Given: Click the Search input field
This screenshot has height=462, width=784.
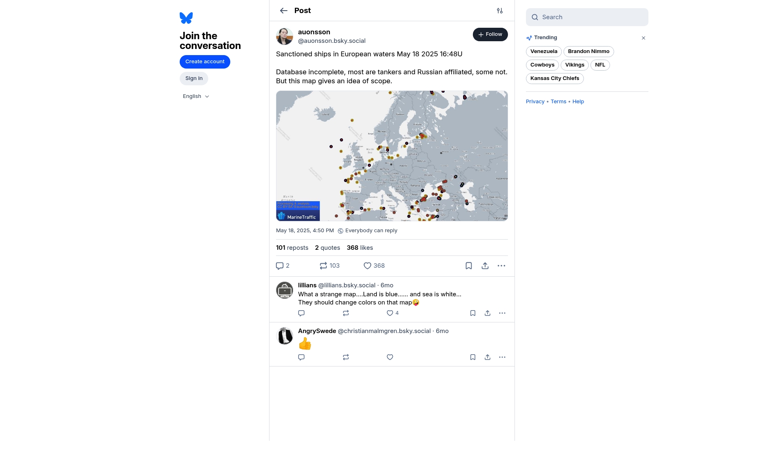Looking at the screenshot, I should click(587, 17).
